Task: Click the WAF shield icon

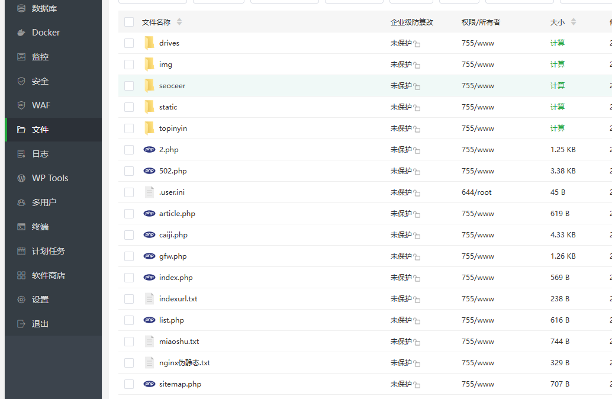Action: point(21,105)
